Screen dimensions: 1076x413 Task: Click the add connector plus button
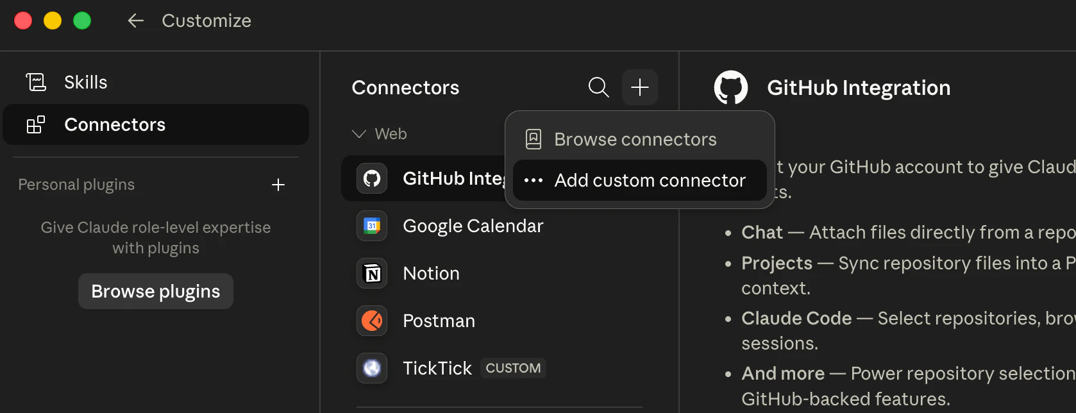point(640,87)
